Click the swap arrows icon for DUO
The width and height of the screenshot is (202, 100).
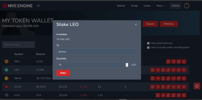click(x=179, y=95)
